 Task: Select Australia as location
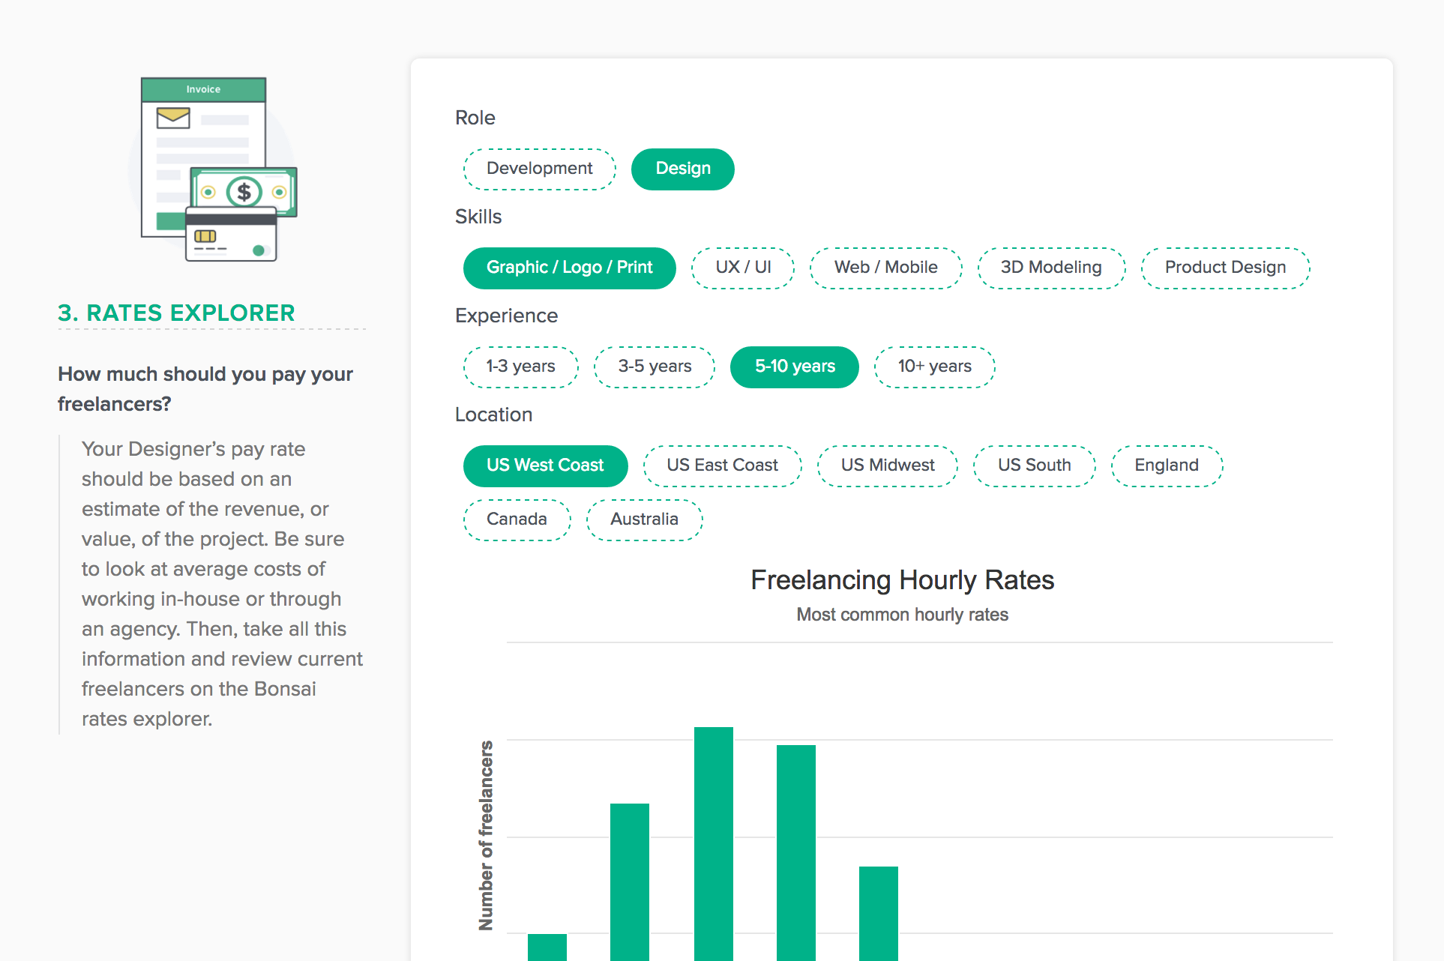click(644, 519)
